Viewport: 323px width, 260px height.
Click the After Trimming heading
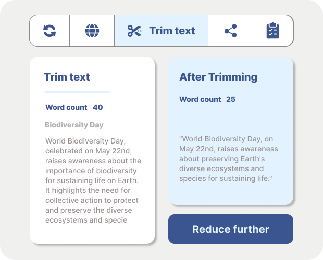218,77
